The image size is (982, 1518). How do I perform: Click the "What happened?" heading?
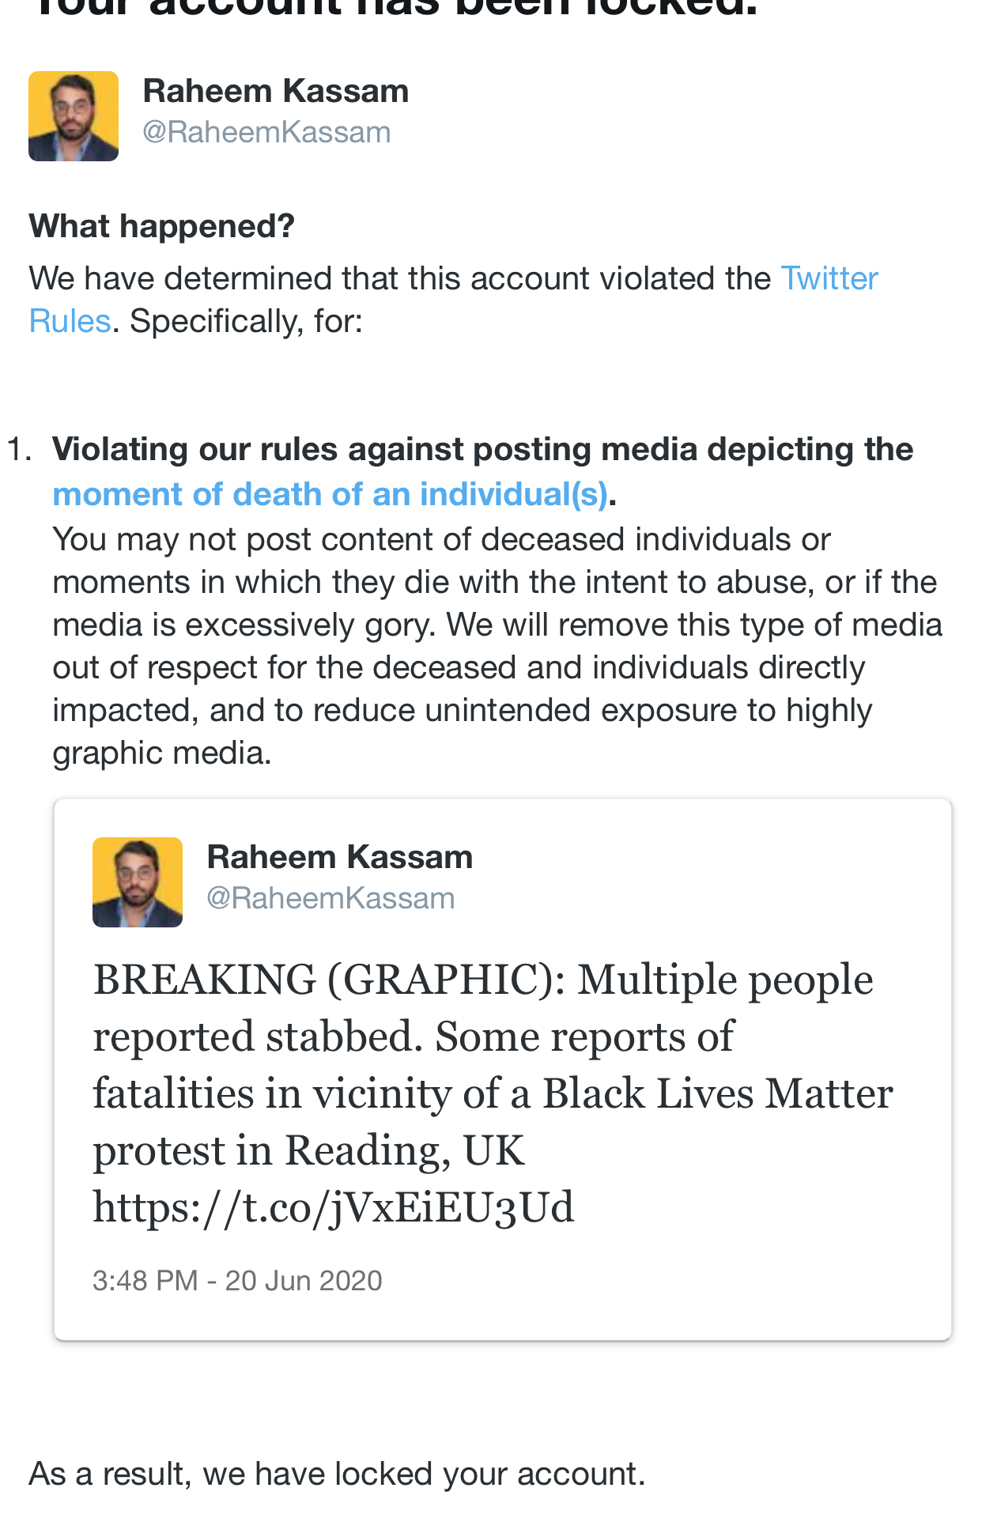[x=161, y=226]
